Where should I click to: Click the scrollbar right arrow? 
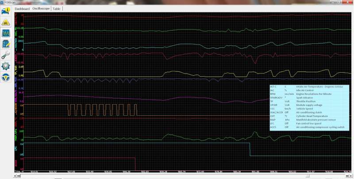[351, 176]
